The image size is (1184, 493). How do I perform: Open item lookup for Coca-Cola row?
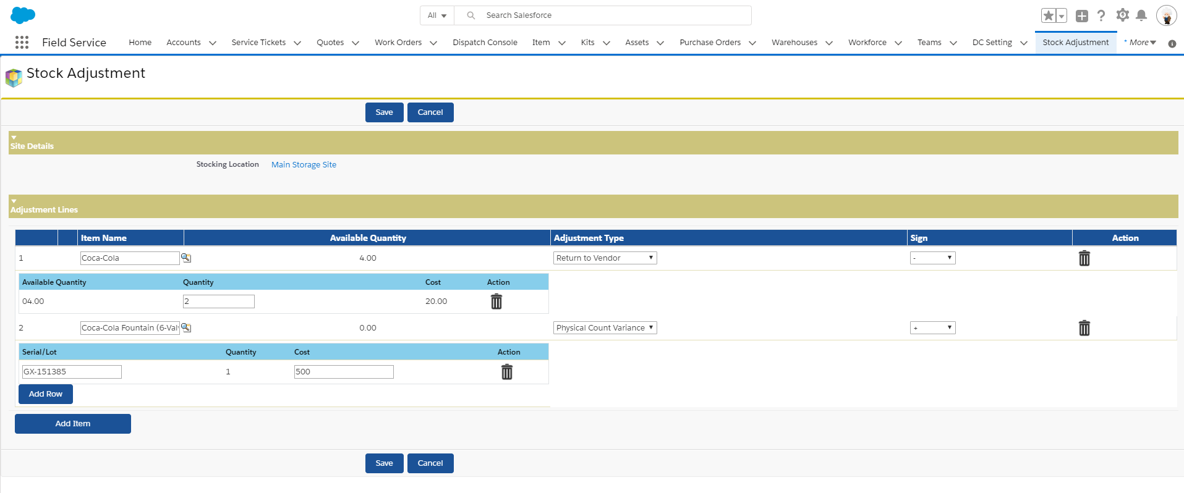[186, 258]
